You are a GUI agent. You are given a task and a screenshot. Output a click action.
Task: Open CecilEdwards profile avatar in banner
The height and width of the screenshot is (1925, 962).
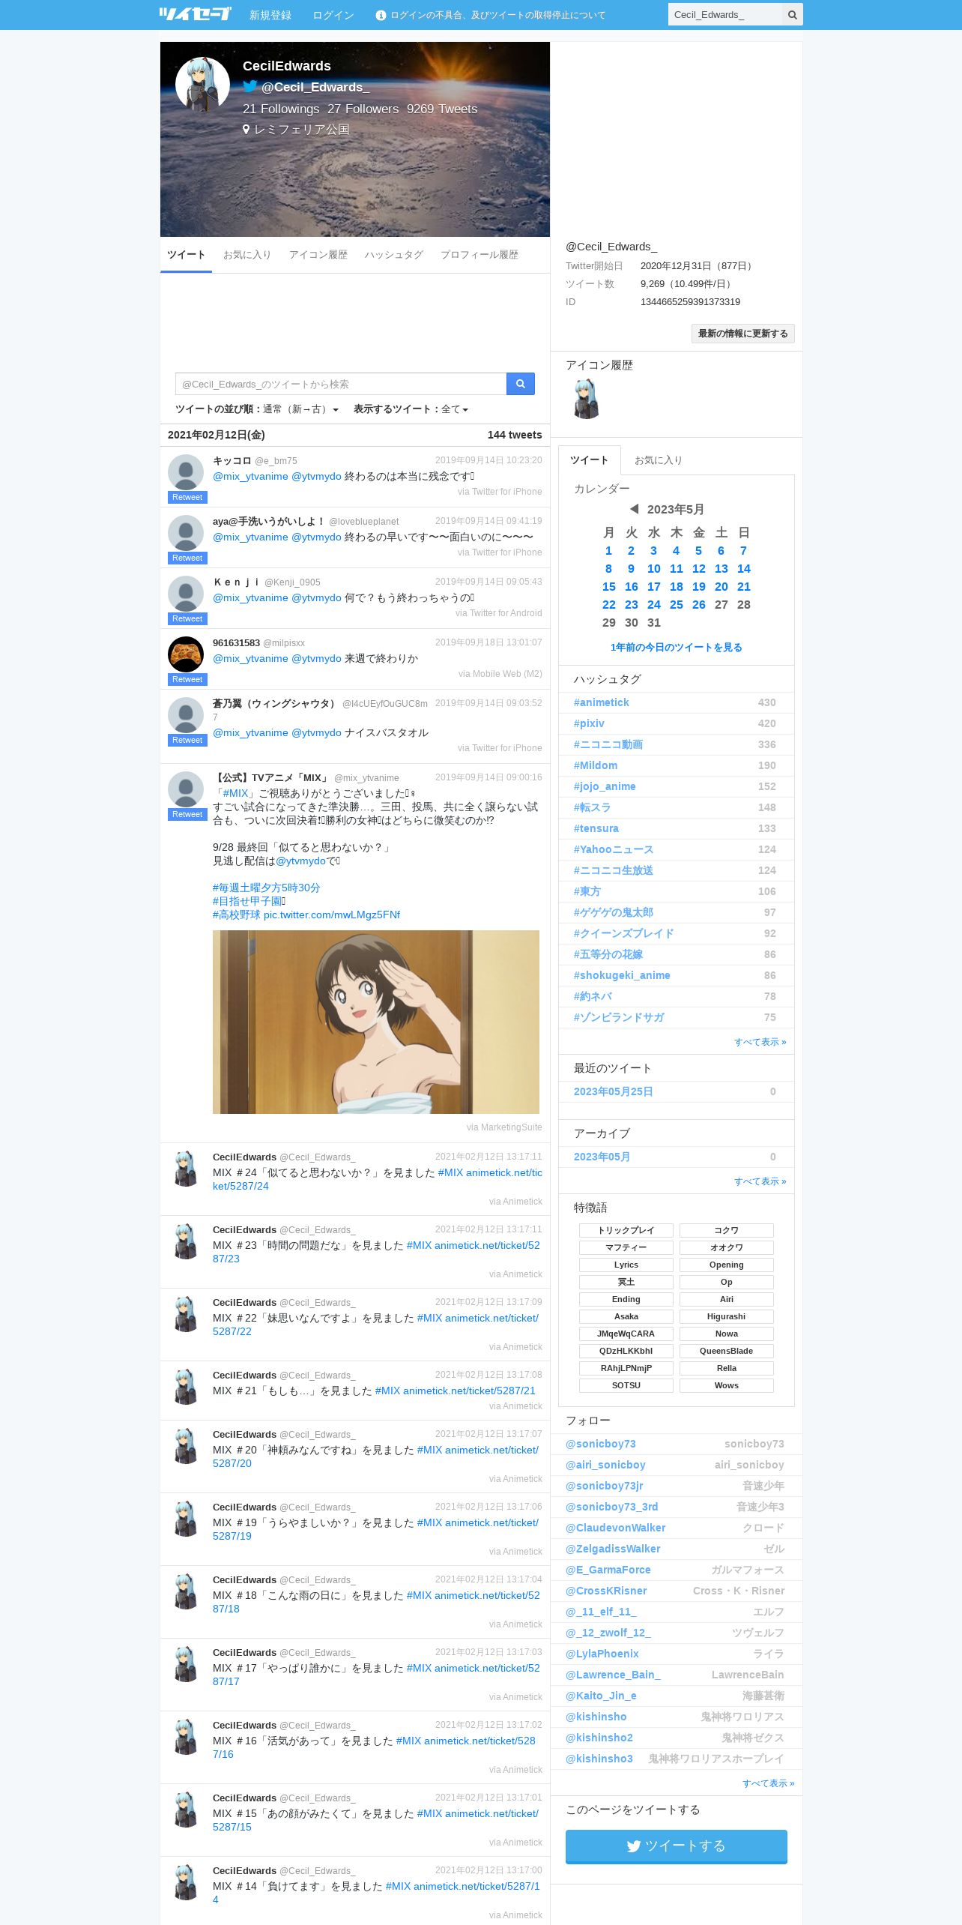coord(202,85)
